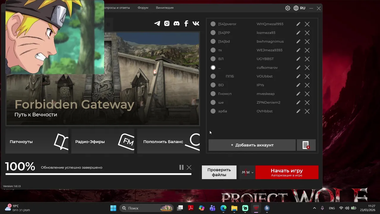Edit the UGYBBST account

pos(298,59)
